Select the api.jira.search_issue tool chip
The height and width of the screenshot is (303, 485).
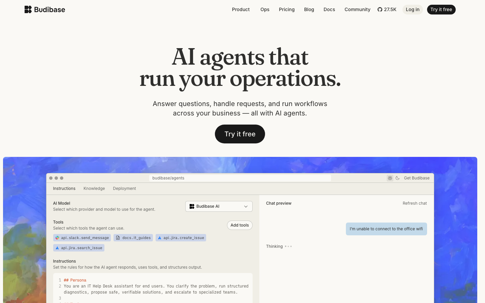(79, 248)
